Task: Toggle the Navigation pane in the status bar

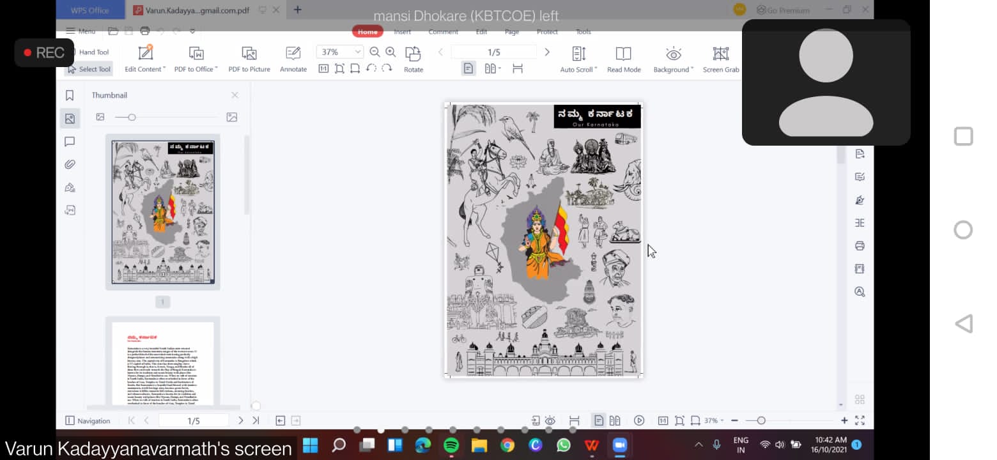Action: tap(88, 420)
